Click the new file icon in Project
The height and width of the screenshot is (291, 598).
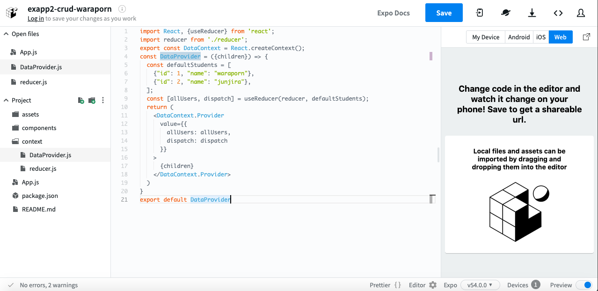[x=81, y=101]
